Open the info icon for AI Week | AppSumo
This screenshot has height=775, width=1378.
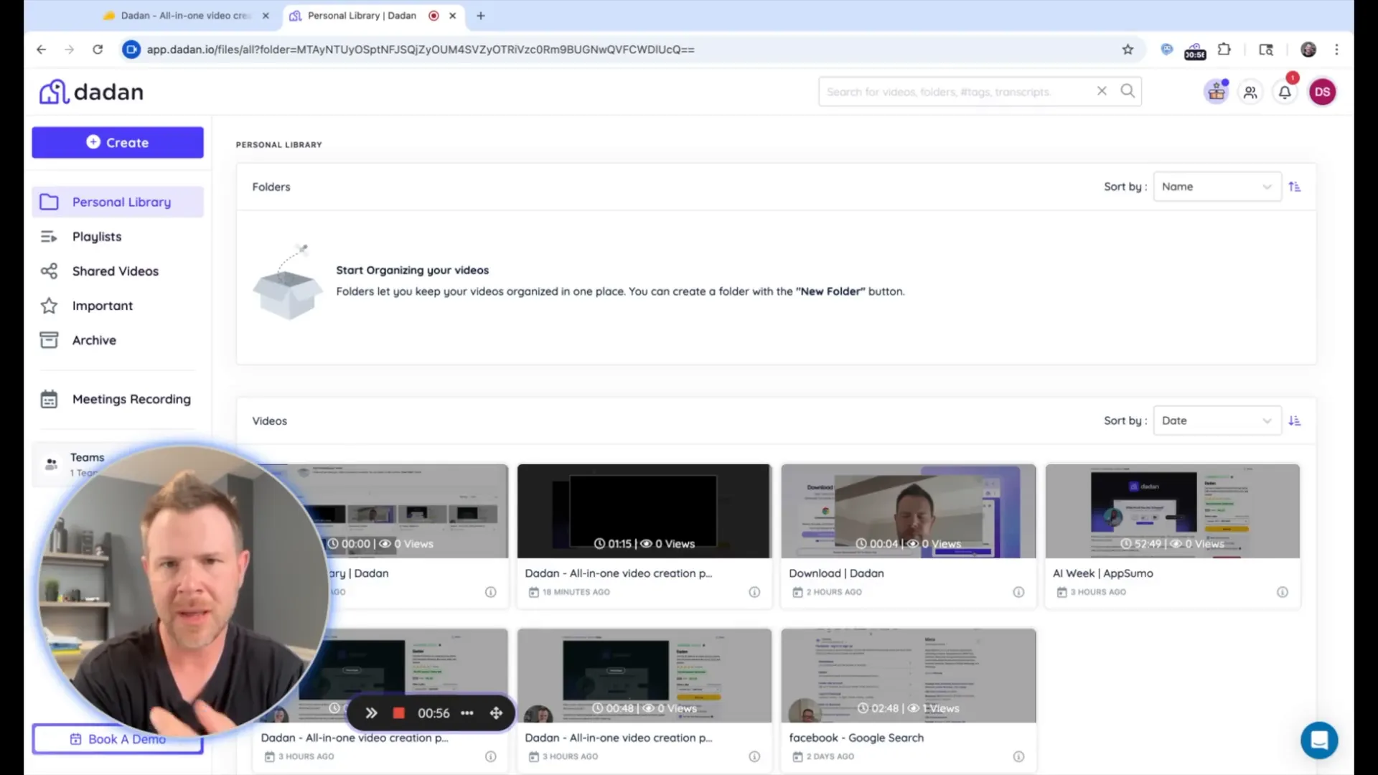pos(1283,592)
